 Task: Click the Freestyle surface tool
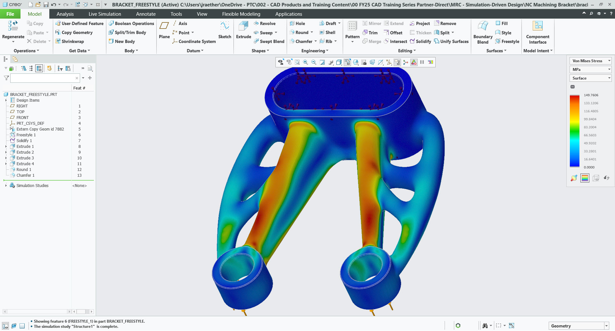[507, 41]
